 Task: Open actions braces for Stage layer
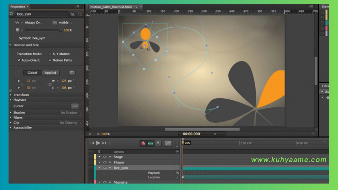click(91, 157)
